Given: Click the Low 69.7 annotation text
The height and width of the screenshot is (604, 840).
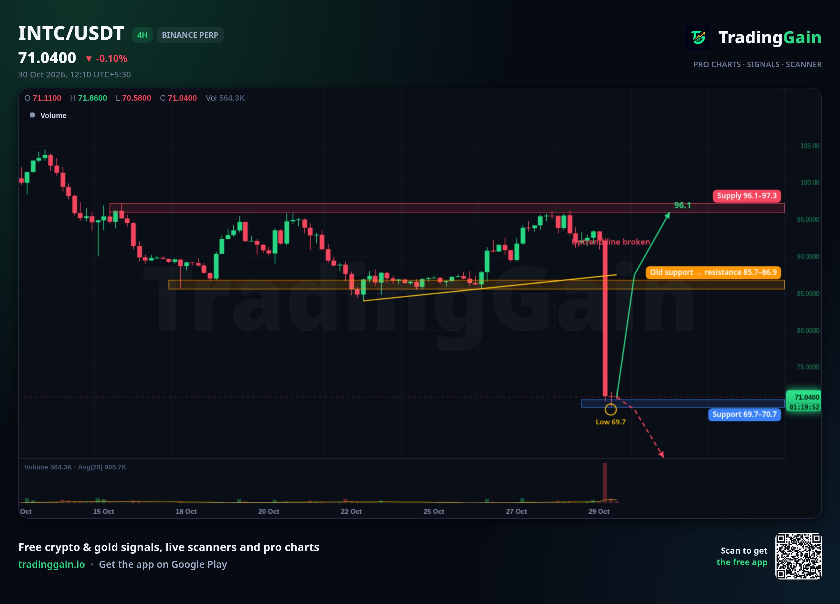Looking at the screenshot, I should 610,422.
